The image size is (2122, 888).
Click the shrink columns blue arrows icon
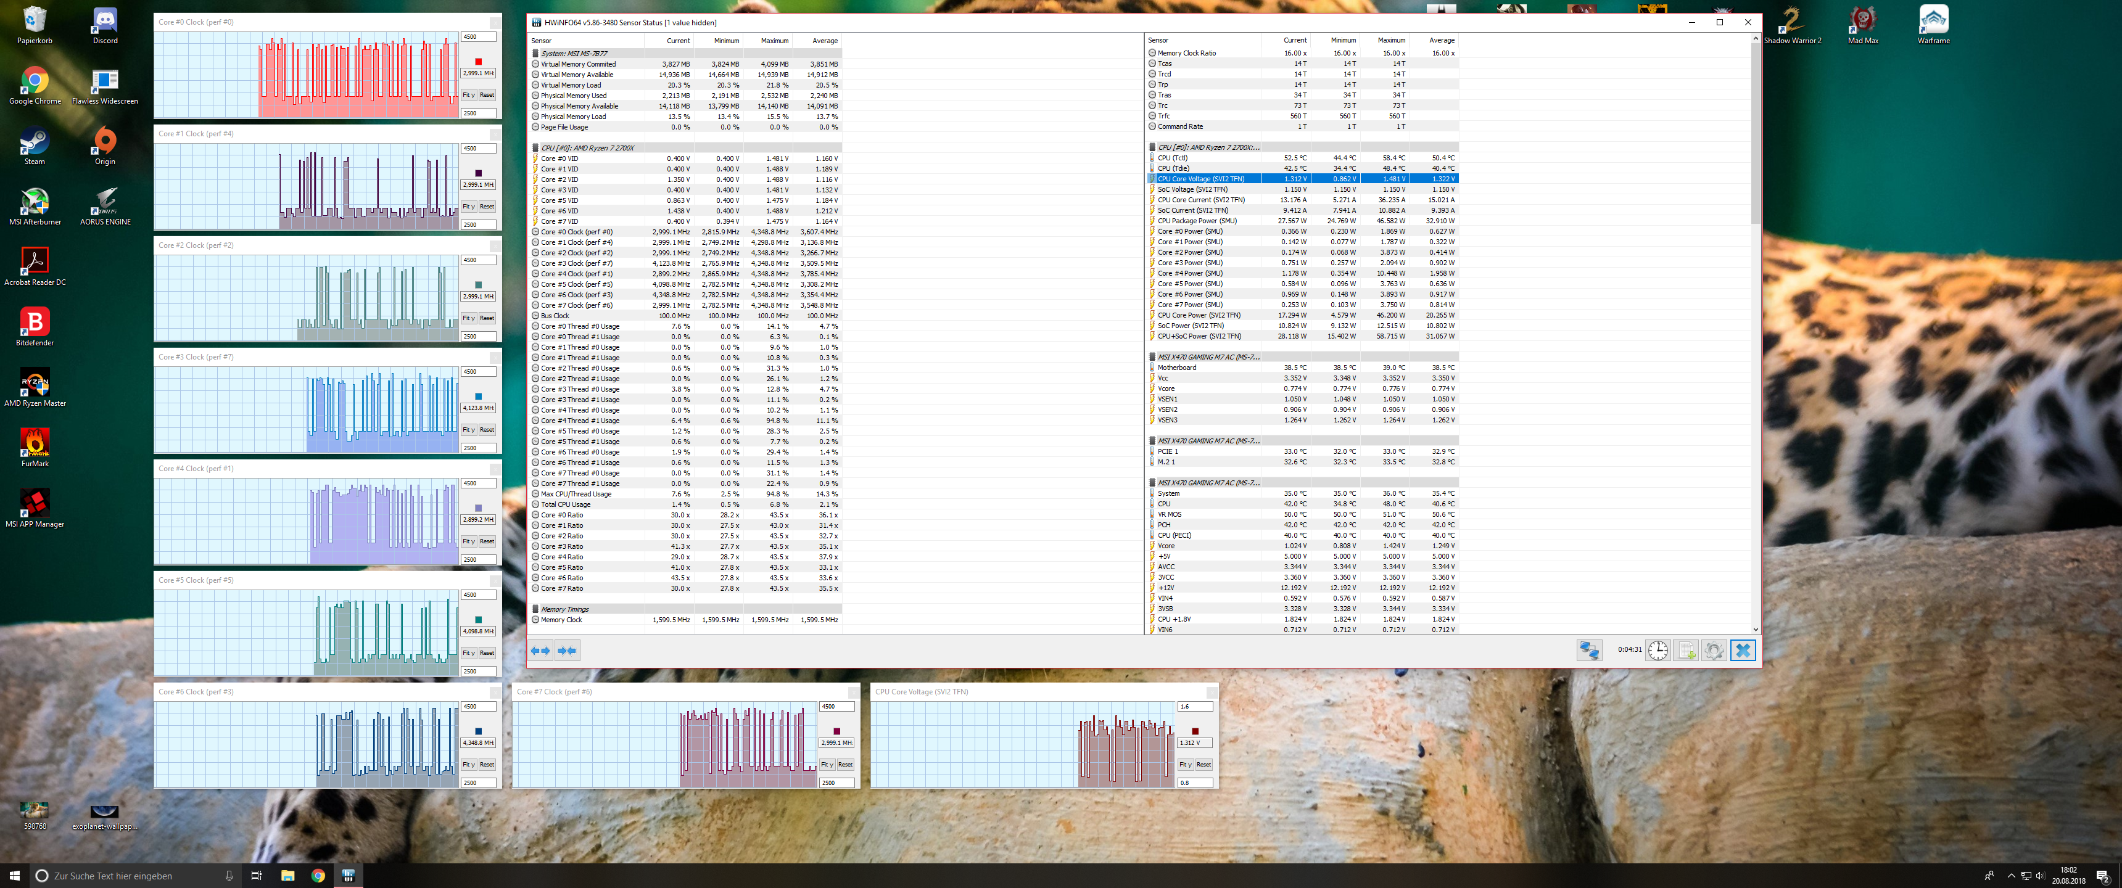(x=567, y=651)
